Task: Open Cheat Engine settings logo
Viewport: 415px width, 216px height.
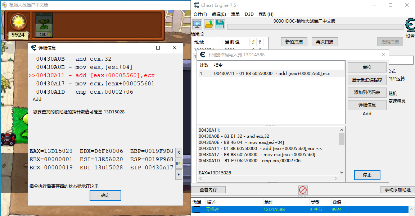Action: pos(410,25)
